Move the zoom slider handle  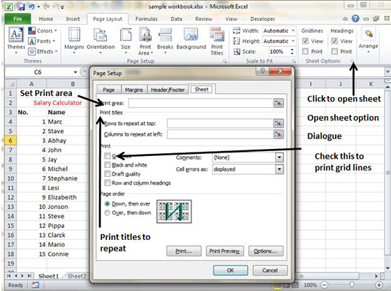[352, 285]
